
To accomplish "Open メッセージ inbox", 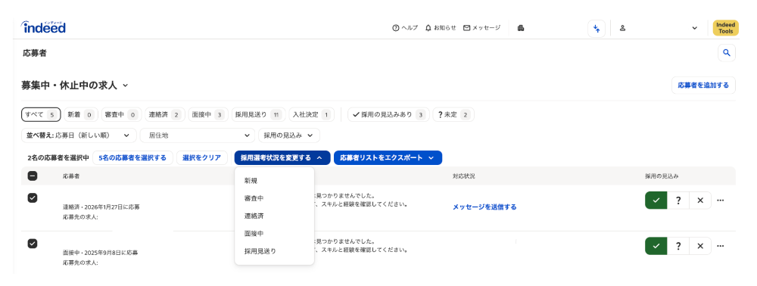I will pos(481,28).
